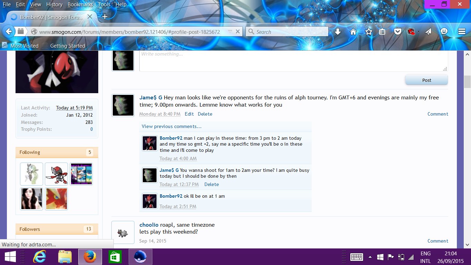Image resolution: width=471 pixels, height=265 pixels.
Task: Click Comment on choolio post
Action: click(438, 241)
